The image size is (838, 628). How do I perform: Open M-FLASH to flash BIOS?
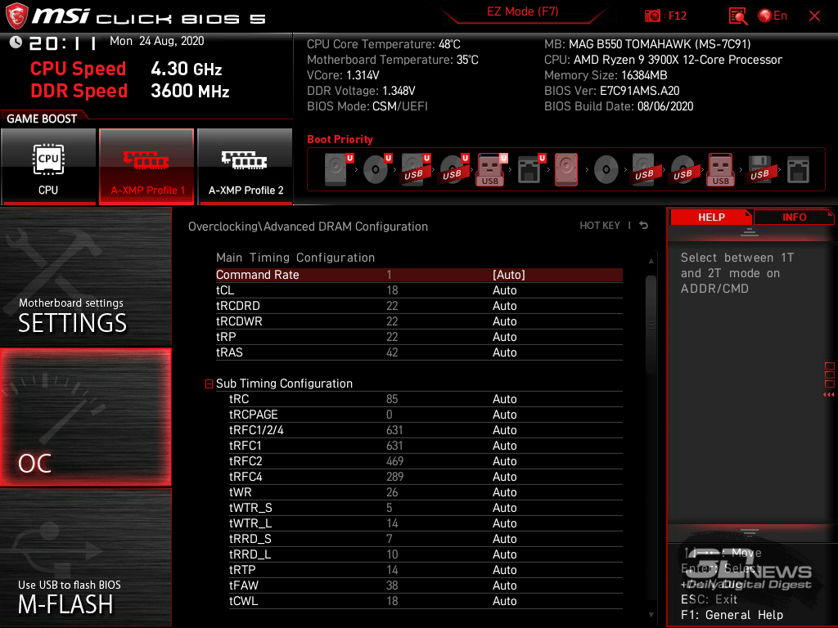click(85, 558)
